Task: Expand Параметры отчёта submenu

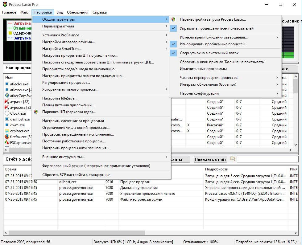Action: pyautogui.click(x=101, y=26)
